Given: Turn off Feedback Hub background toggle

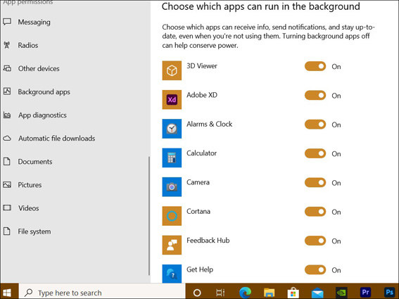Looking at the screenshot, I should point(315,241).
